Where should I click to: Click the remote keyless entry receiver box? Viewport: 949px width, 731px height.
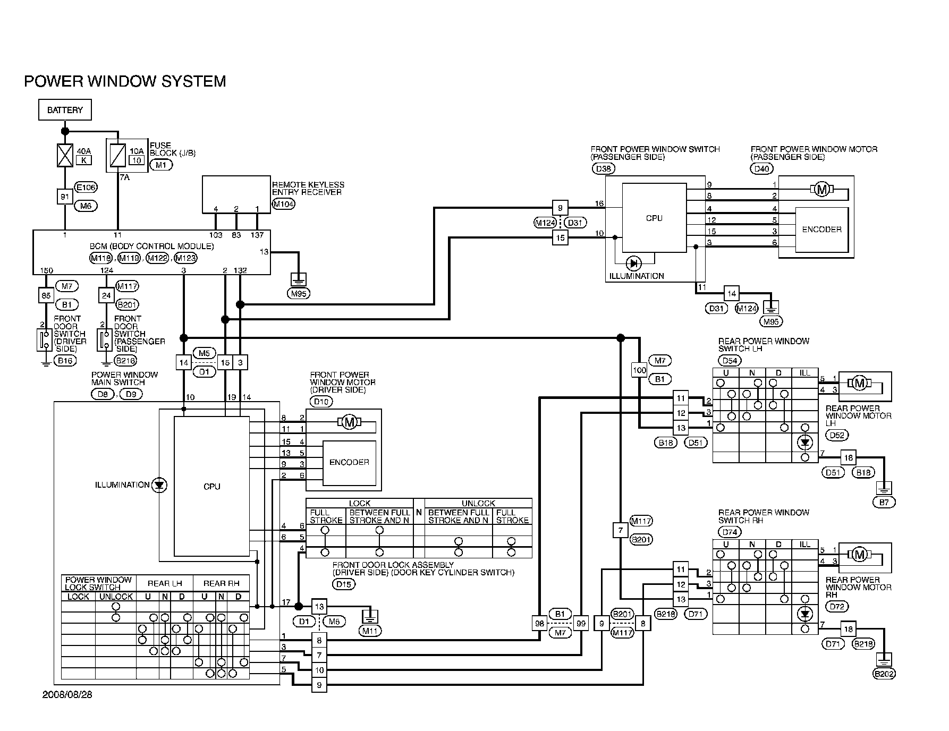236,195
